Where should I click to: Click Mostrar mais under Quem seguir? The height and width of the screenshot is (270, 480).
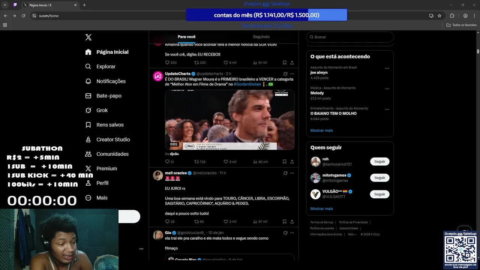coord(321,208)
